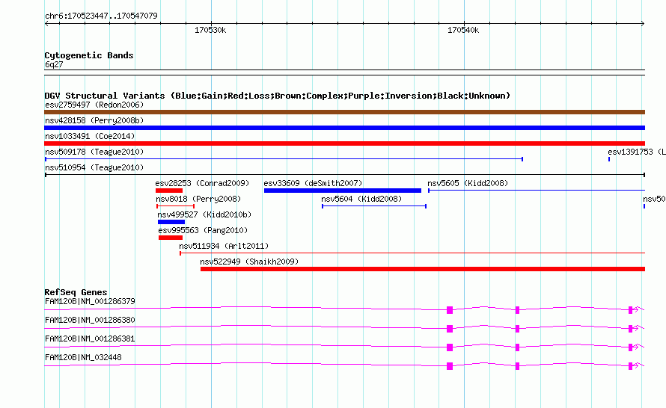Click the nsv499527 (Kidd2010b) label

[204, 214]
